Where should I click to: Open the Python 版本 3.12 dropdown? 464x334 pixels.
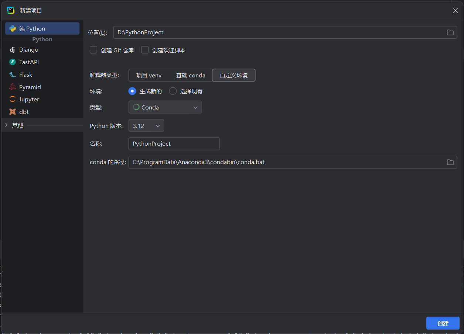point(146,126)
